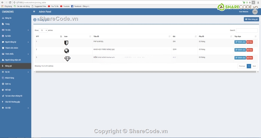
Task: Open the Show entries dropdown
Action: click(43, 30)
